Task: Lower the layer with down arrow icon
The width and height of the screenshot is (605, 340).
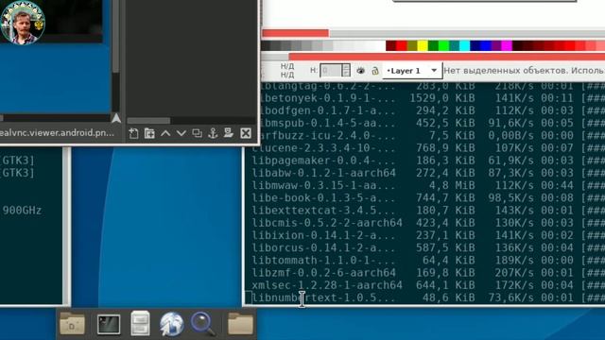Action: click(181, 133)
